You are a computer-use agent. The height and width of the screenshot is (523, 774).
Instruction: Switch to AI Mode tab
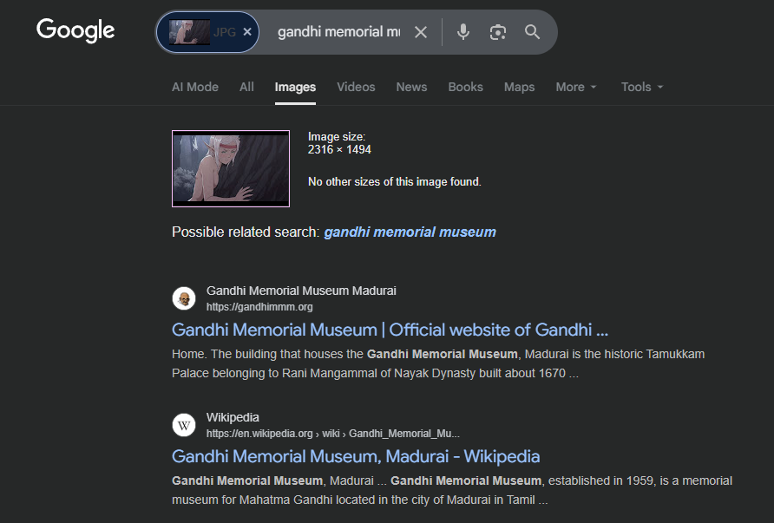point(195,87)
